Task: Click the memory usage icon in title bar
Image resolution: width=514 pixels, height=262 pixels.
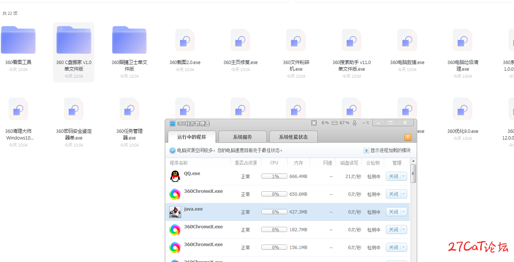Action: [334, 123]
